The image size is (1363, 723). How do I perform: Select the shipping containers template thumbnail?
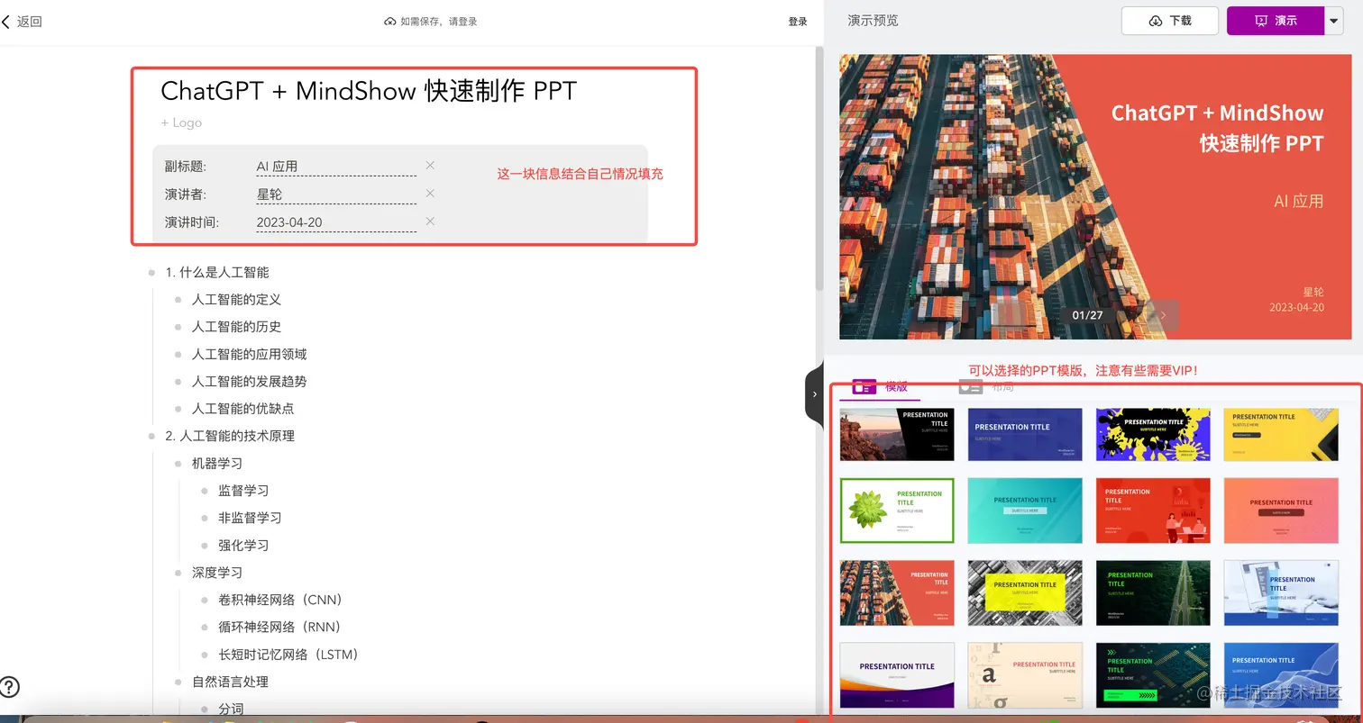pos(897,592)
